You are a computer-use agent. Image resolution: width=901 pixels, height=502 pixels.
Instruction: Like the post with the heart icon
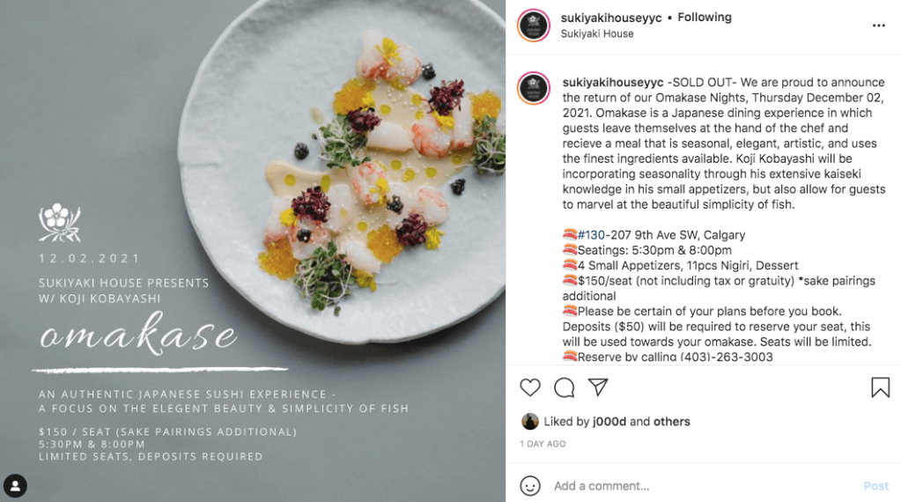(530, 388)
